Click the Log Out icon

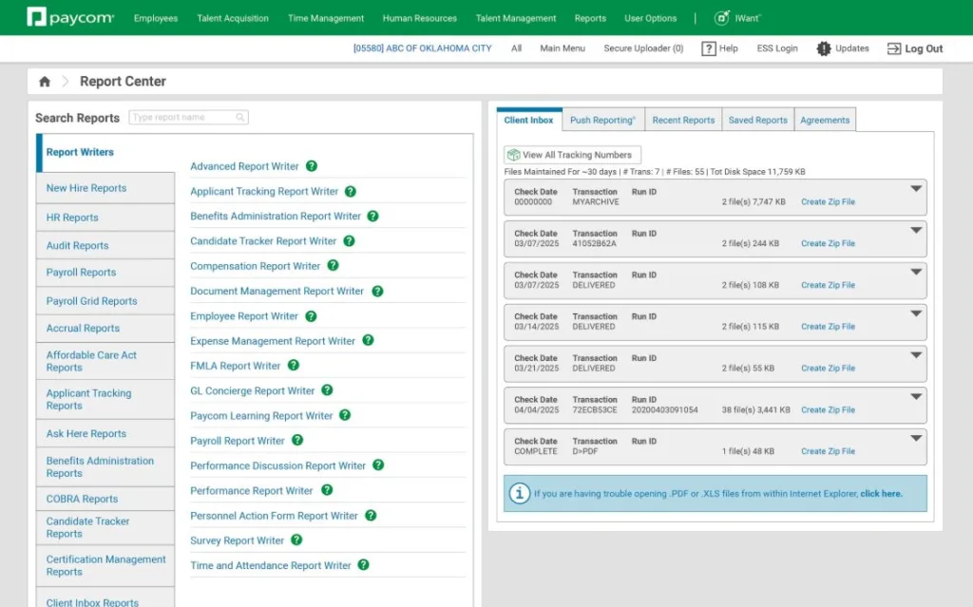894,48
